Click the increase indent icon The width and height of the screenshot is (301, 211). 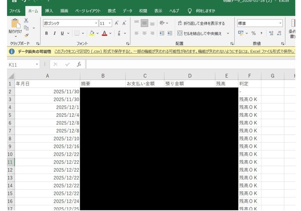(x=170, y=33)
